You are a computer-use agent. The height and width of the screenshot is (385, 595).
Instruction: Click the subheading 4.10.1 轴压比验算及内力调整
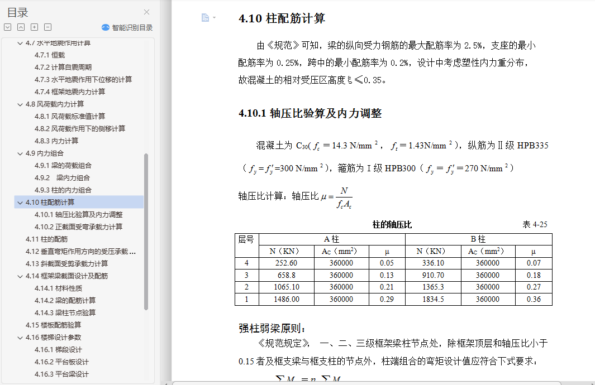click(310, 113)
